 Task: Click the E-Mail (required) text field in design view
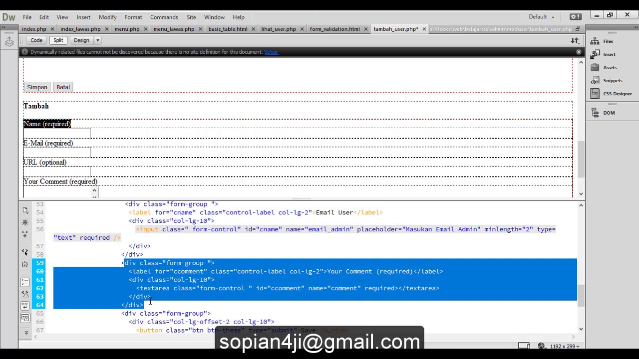(57, 152)
